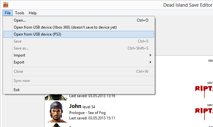Open the Tools menu
The image size is (213, 127).
pos(20,13)
